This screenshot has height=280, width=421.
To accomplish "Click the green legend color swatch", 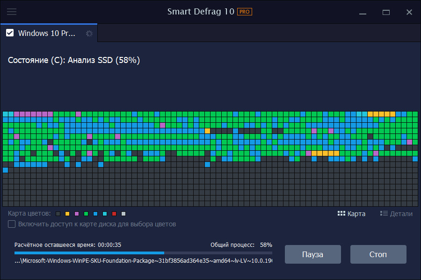I will (x=86, y=214).
